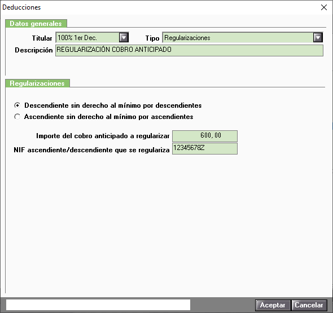Close the Deducciones dialog window
The image size is (333, 313).
324,7
